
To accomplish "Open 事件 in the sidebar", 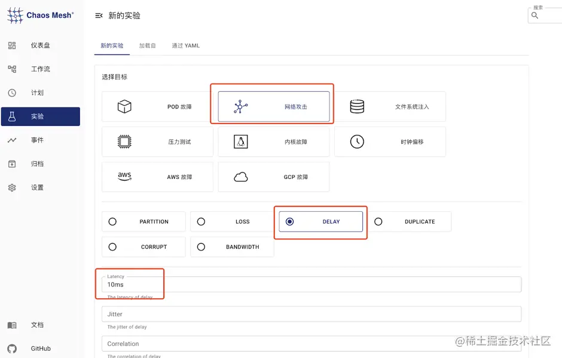I will tap(41, 140).
